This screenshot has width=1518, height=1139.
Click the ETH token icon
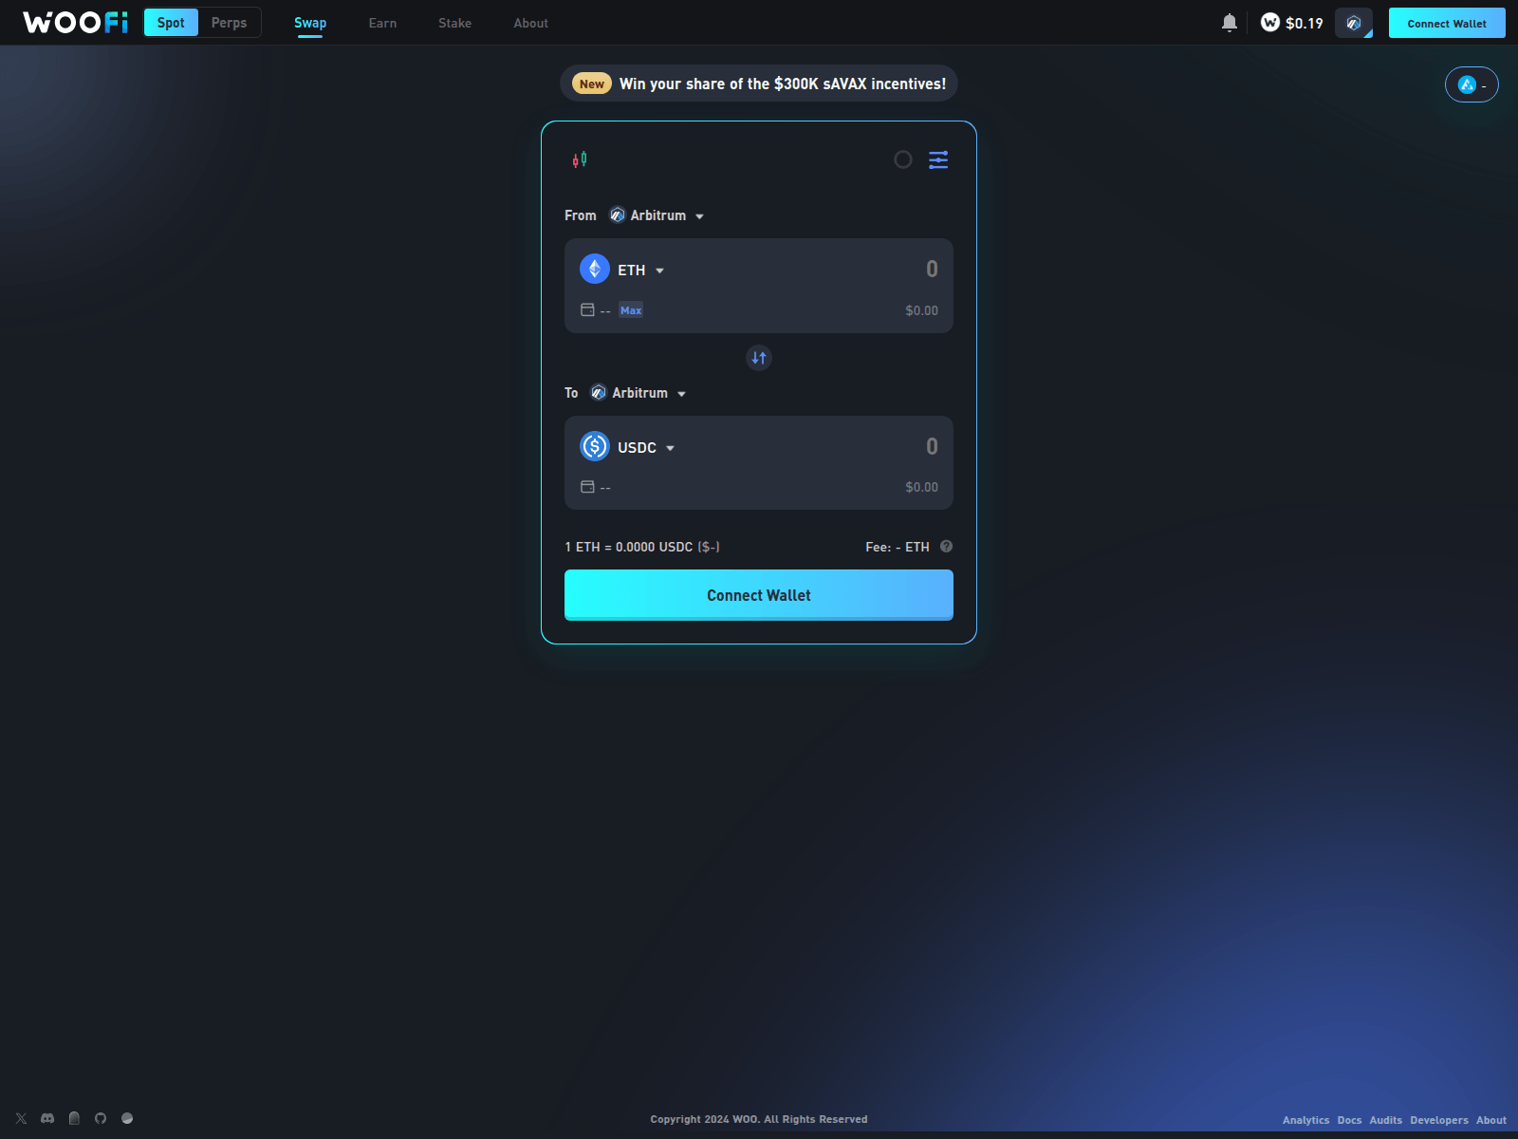click(x=595, y=269)
